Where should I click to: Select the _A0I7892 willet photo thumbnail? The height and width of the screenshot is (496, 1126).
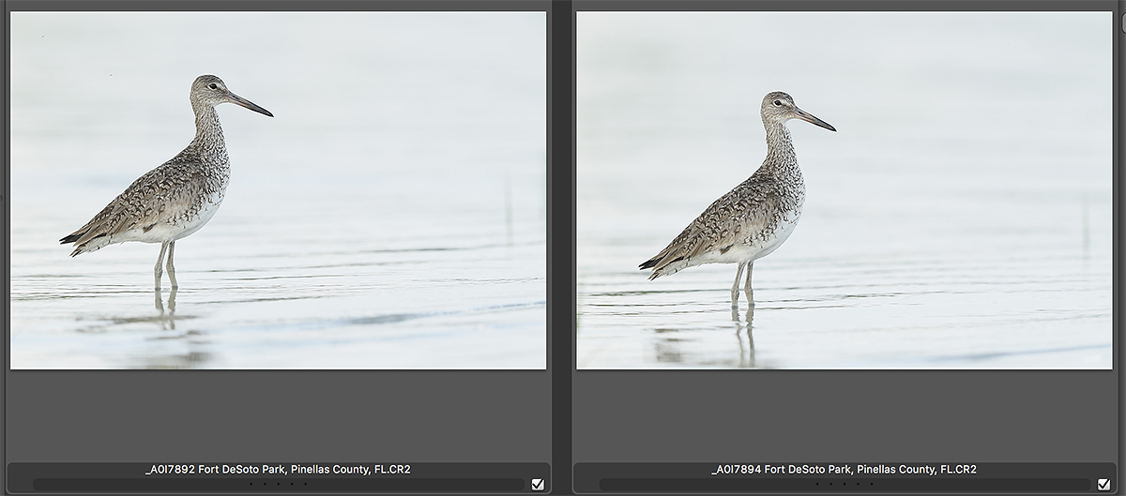point(278,190)
